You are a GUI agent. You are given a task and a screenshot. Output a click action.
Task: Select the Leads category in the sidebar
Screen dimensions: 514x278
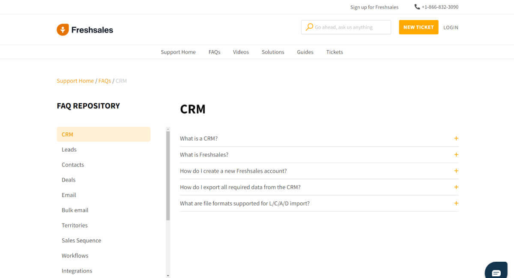click(x=69, y=149)
